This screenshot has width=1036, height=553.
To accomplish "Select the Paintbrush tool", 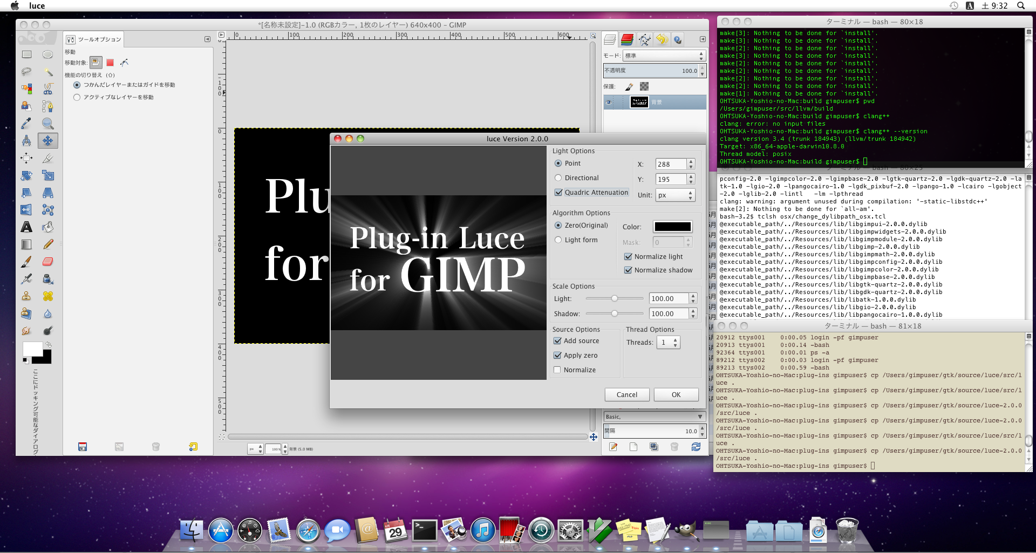I will (26, 262).
